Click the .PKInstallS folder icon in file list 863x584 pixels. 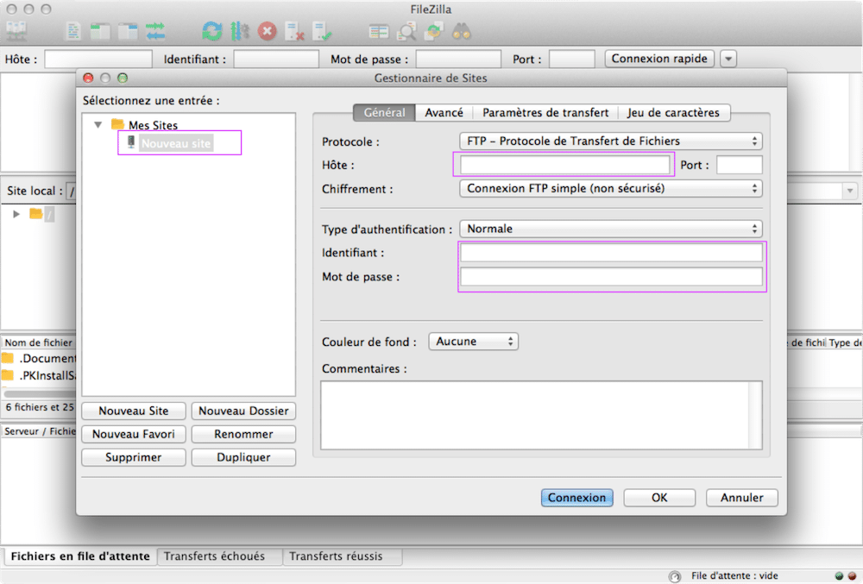(8, 375)
